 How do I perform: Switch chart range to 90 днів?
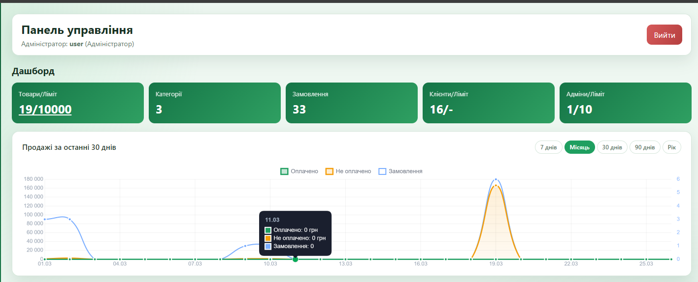tap(645, 147)
